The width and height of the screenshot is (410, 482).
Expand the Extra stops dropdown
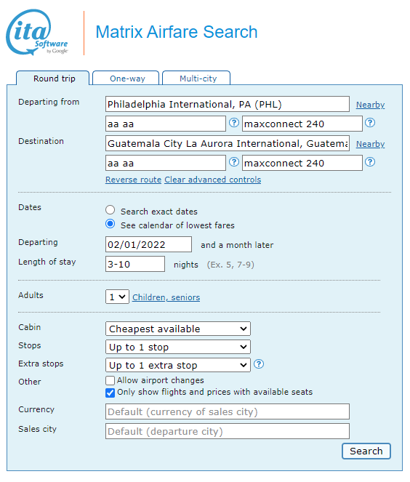pyautogui.click(x=178, y=365)
